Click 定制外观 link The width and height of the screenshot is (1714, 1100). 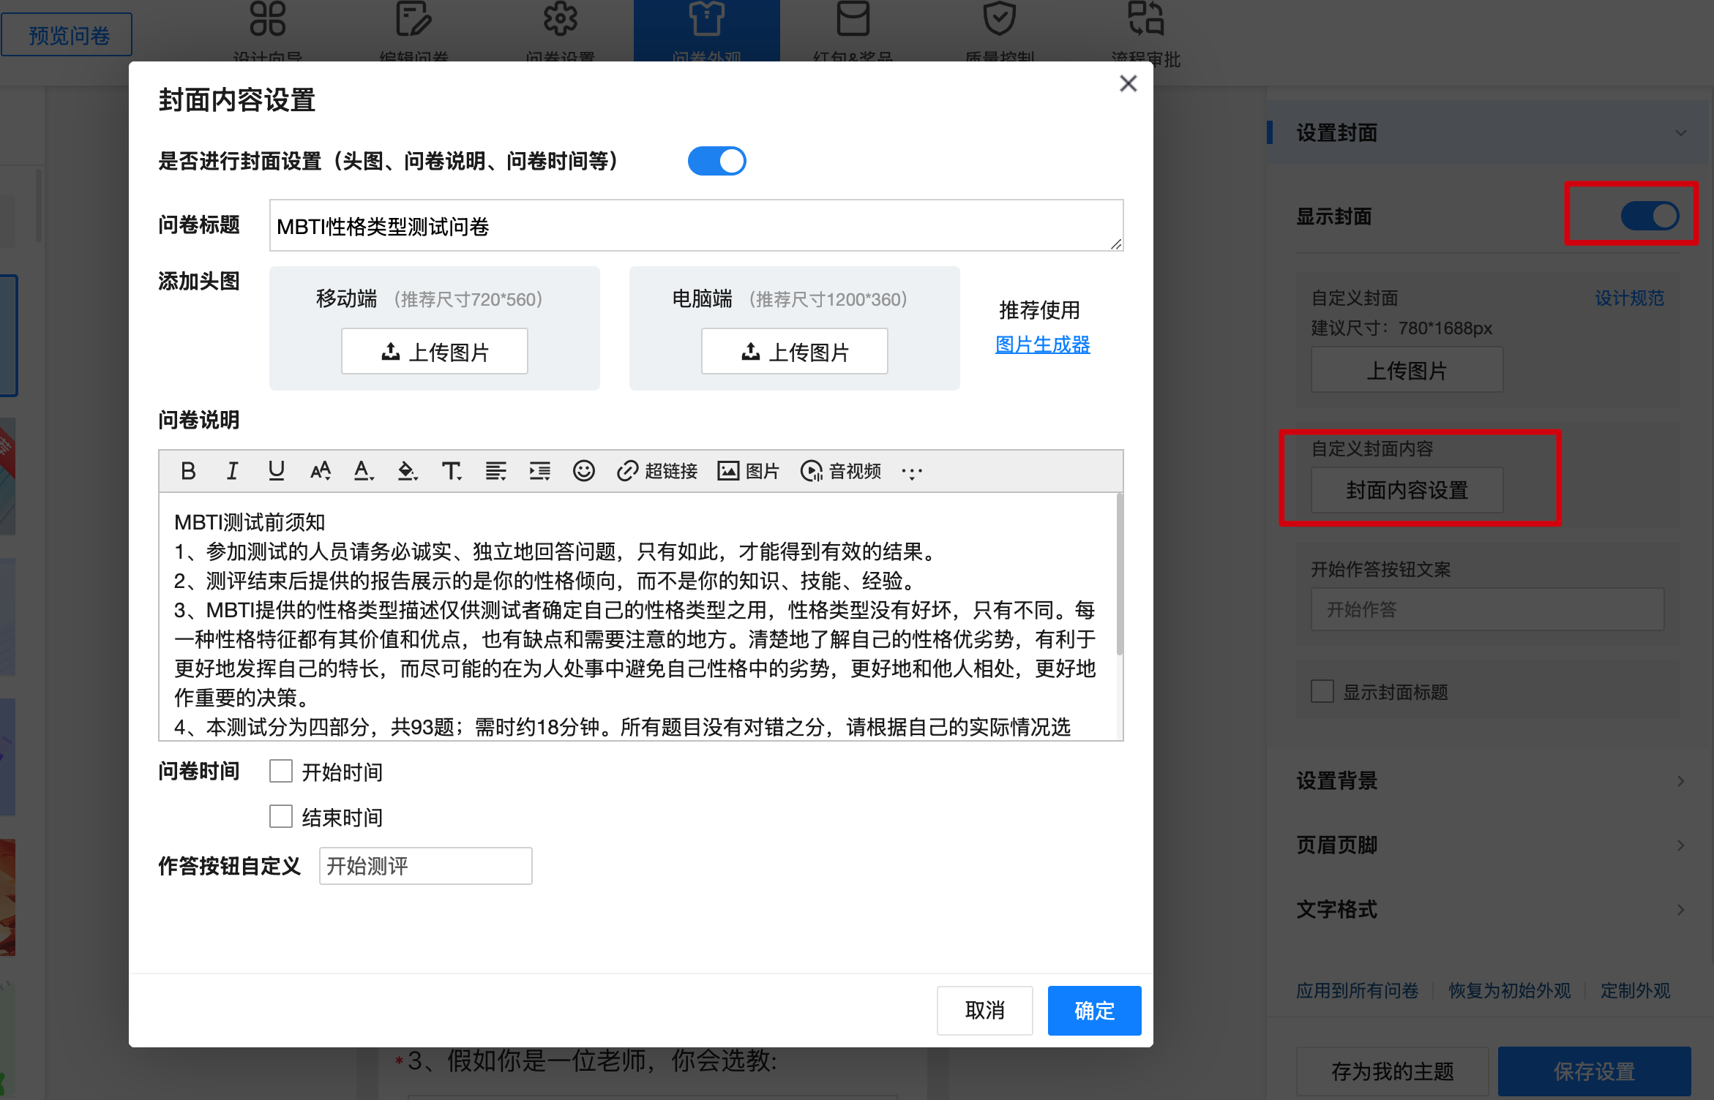coord(1635,990)
